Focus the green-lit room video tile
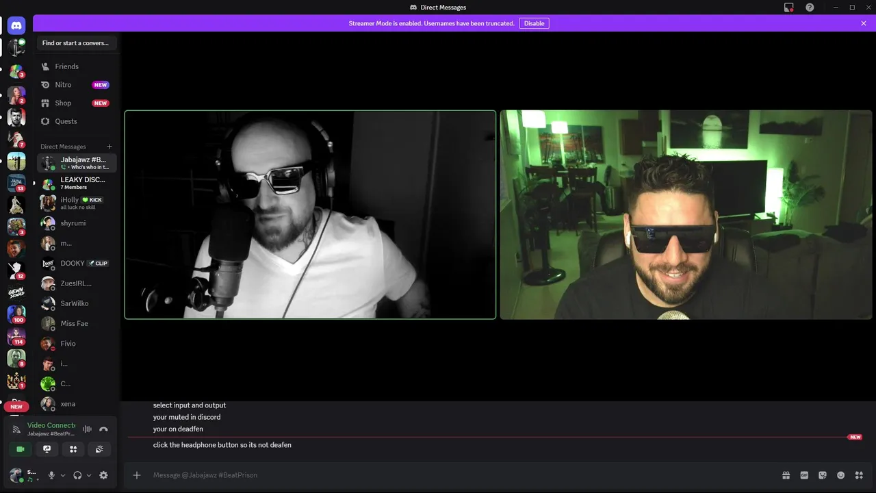This screenshot has width=876, height=493. click(x=686, y=215)
